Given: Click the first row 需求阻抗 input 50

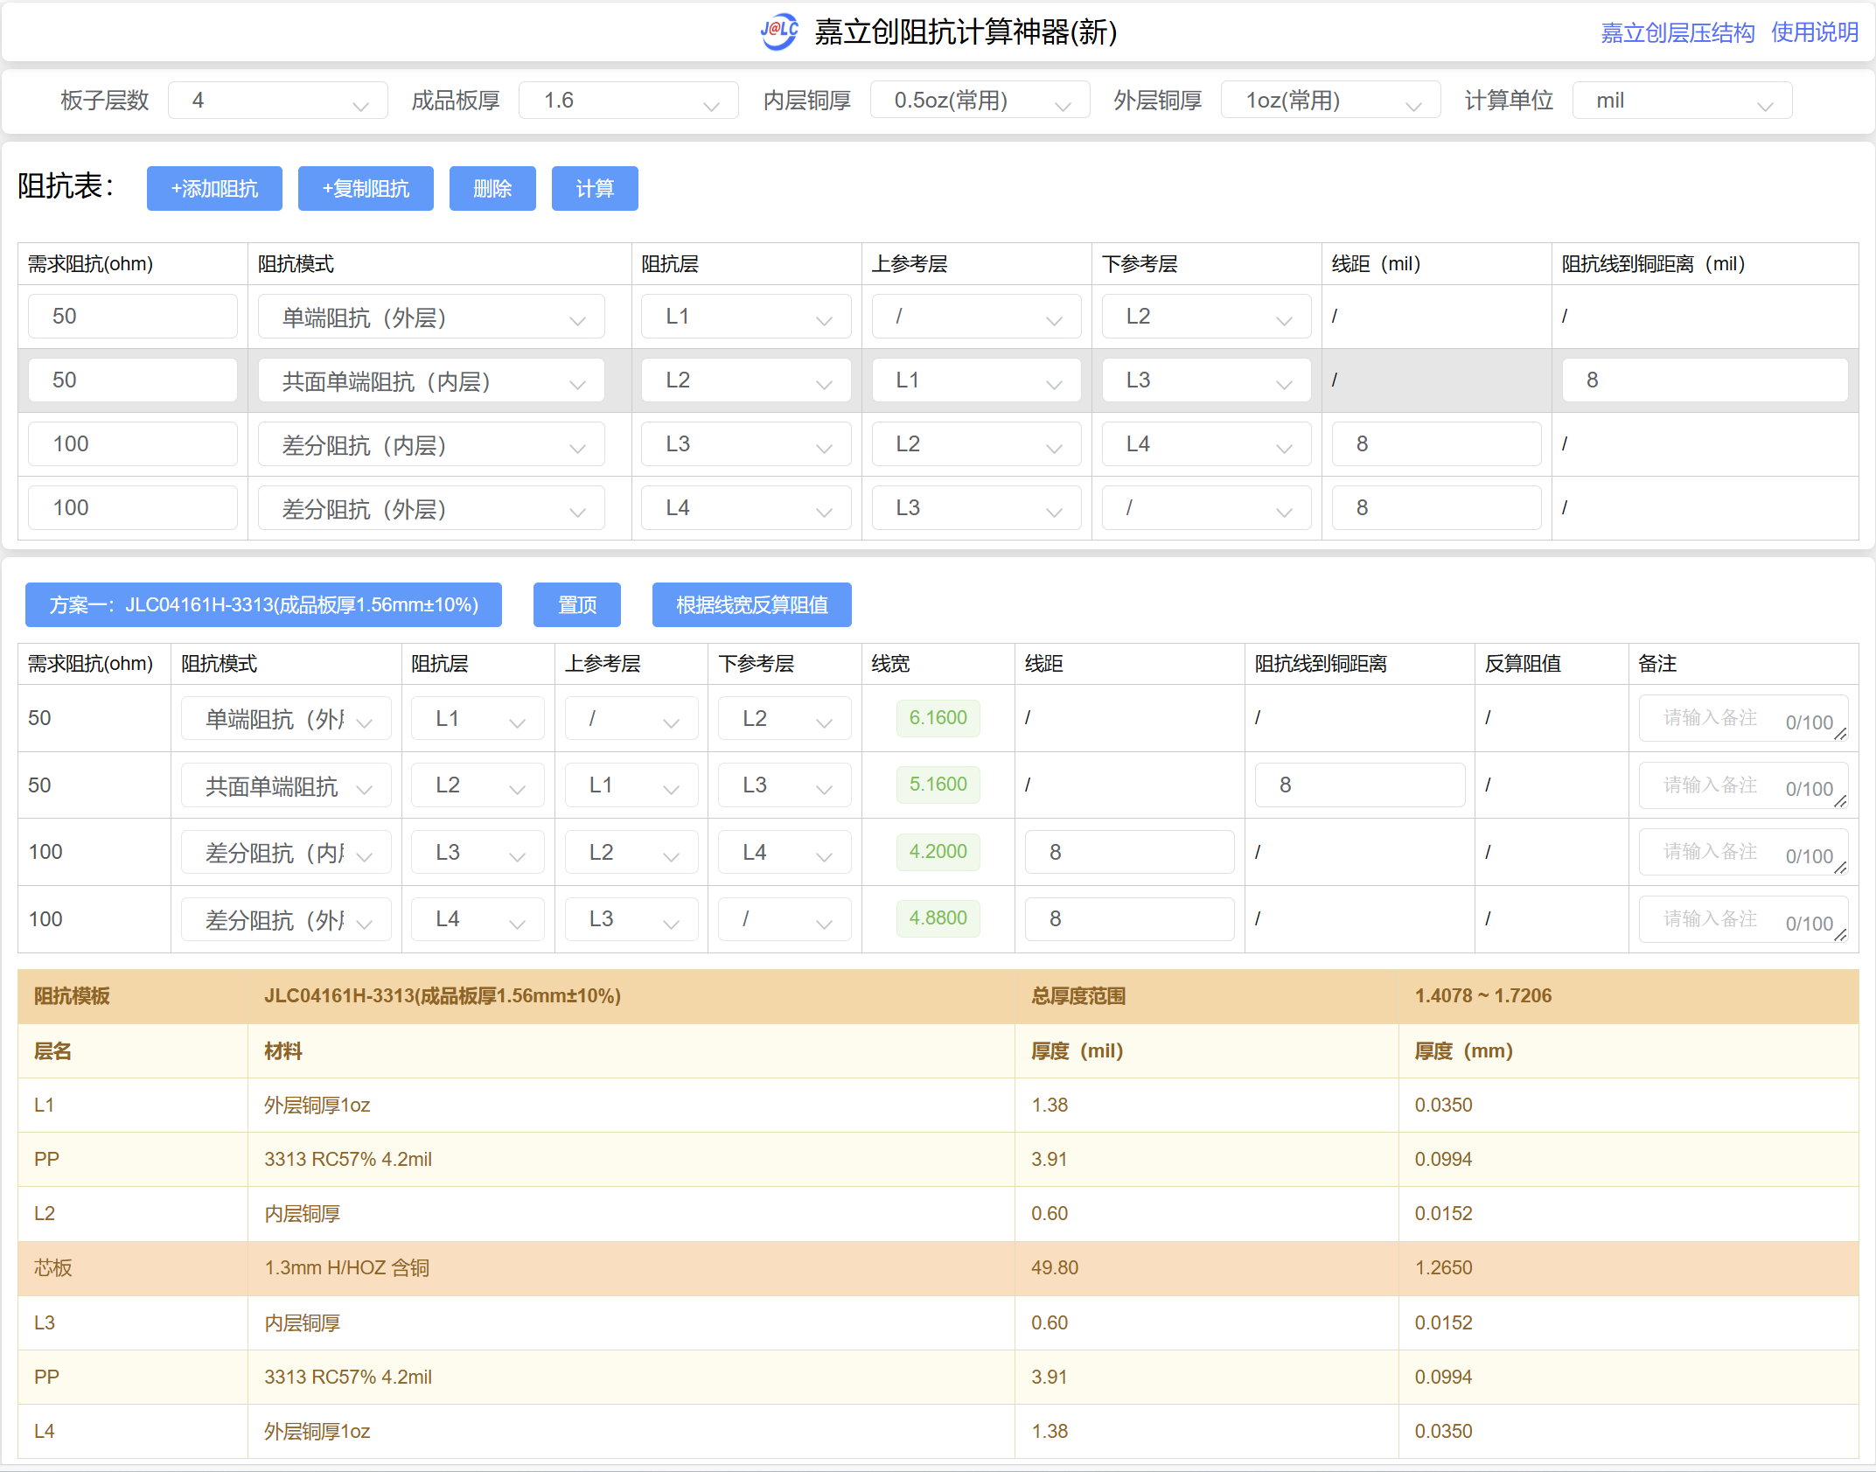Looking at the screenshot, I should click(x=132, y=317).
